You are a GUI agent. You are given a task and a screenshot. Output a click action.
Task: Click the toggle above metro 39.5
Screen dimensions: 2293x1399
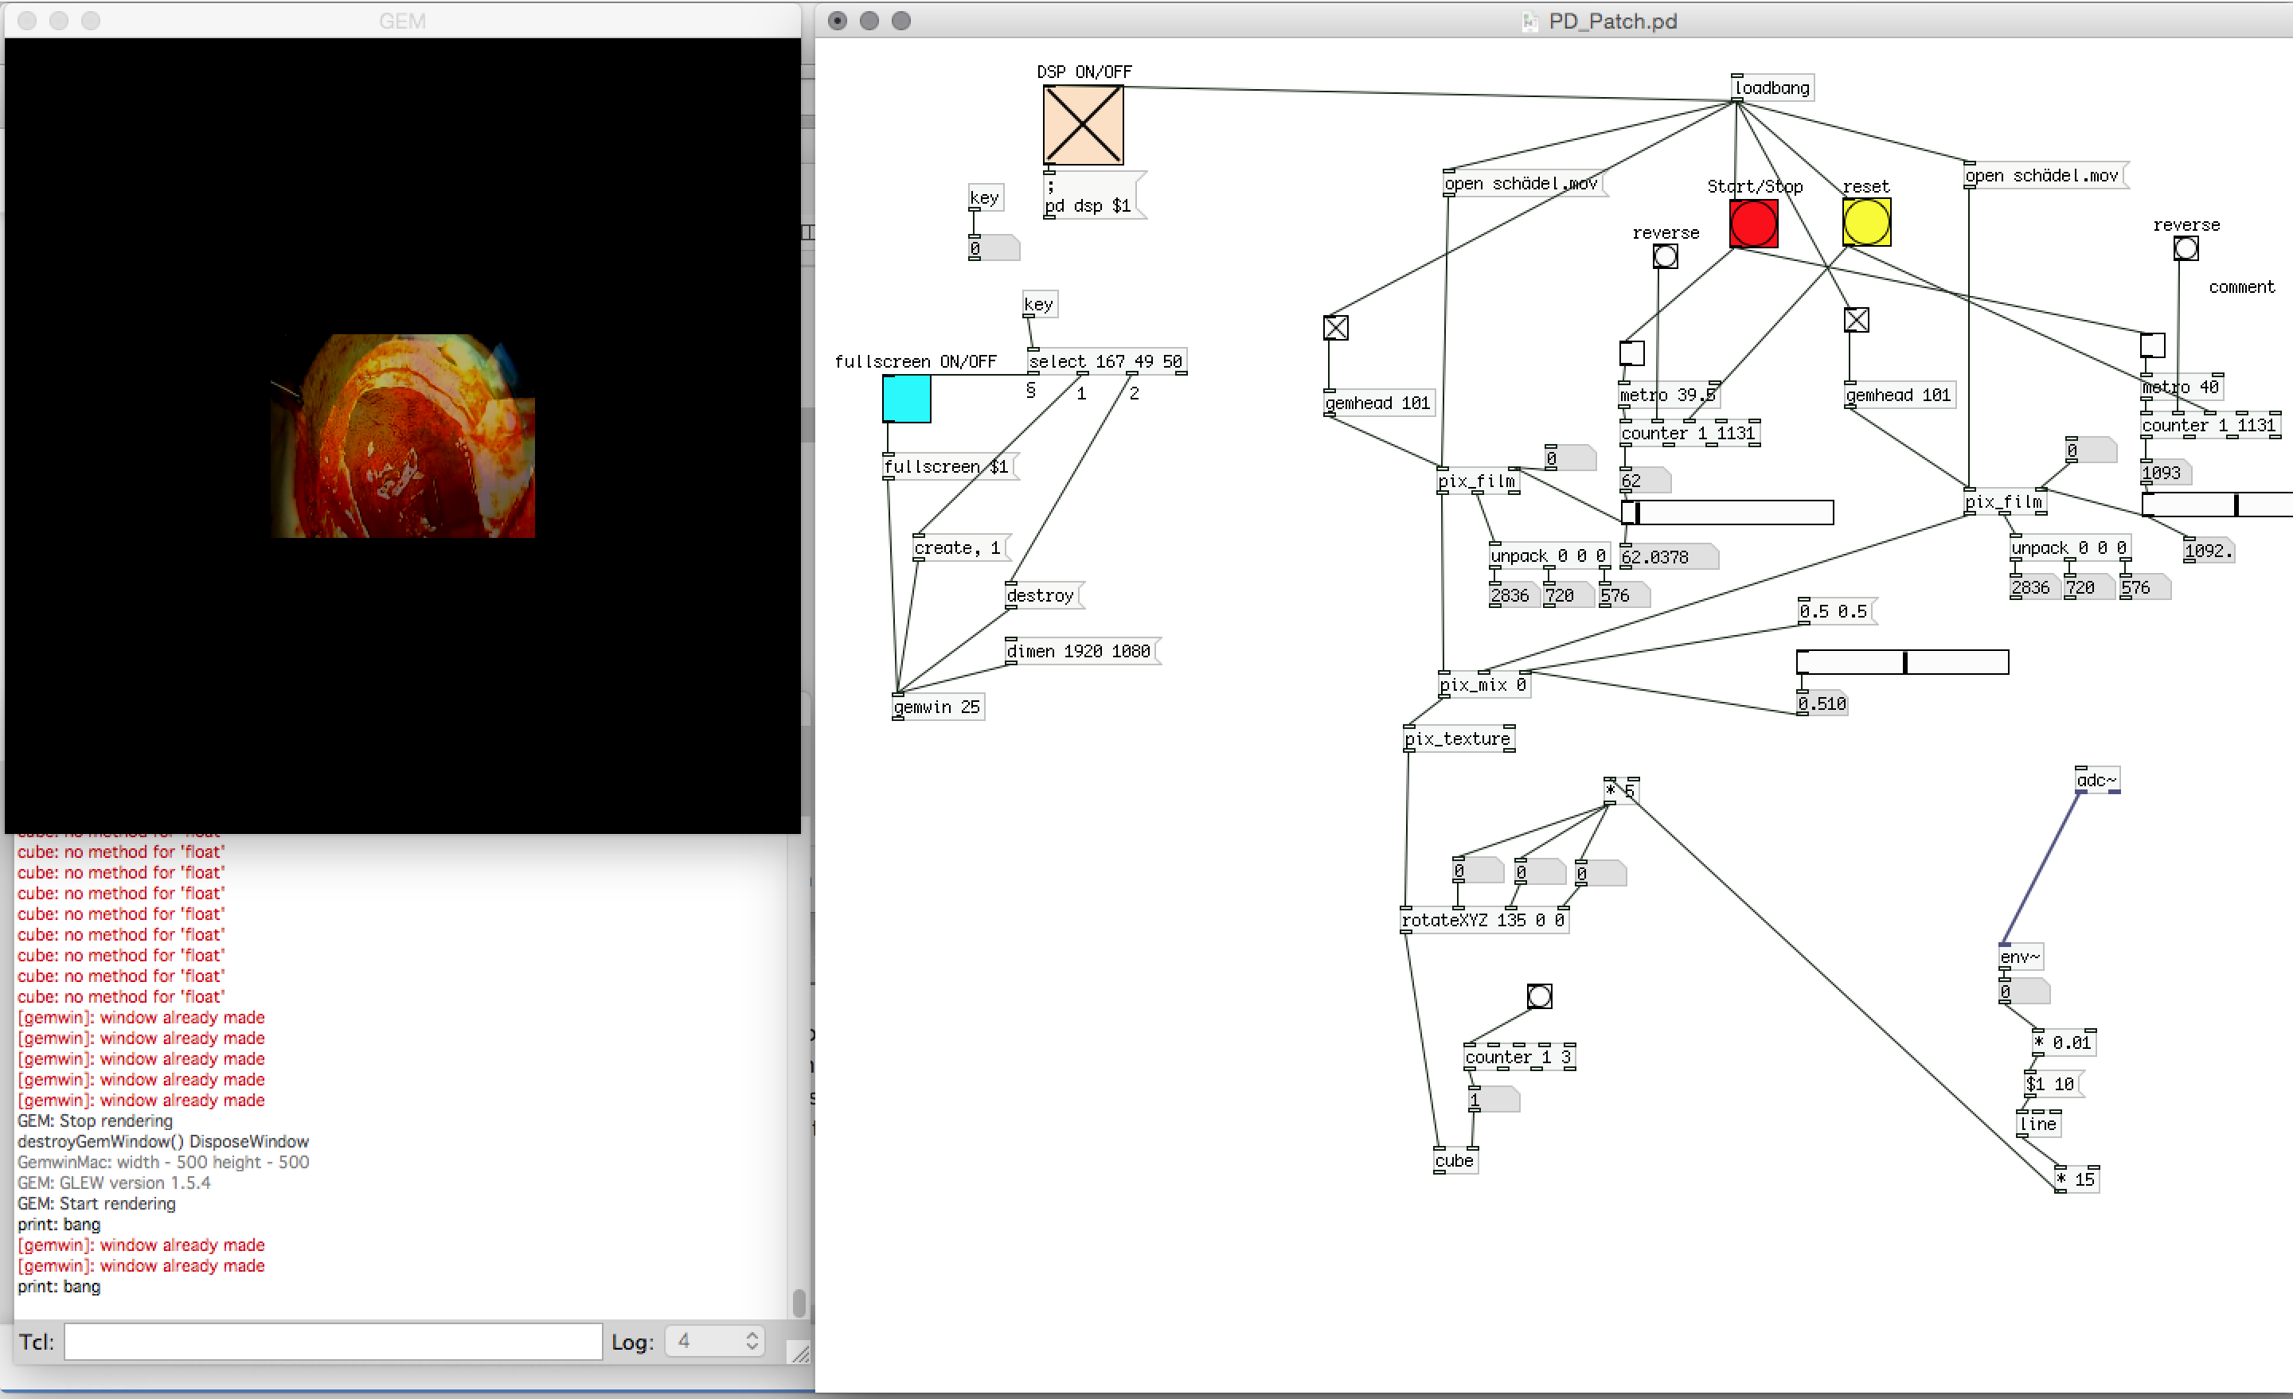1631,353
